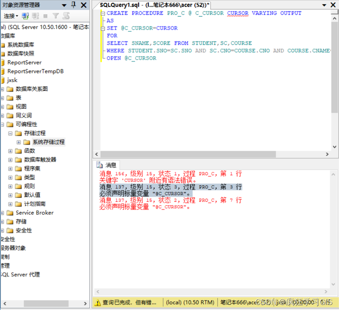Expand the 函数 node

pyautogui.click(x=10, y=151)
